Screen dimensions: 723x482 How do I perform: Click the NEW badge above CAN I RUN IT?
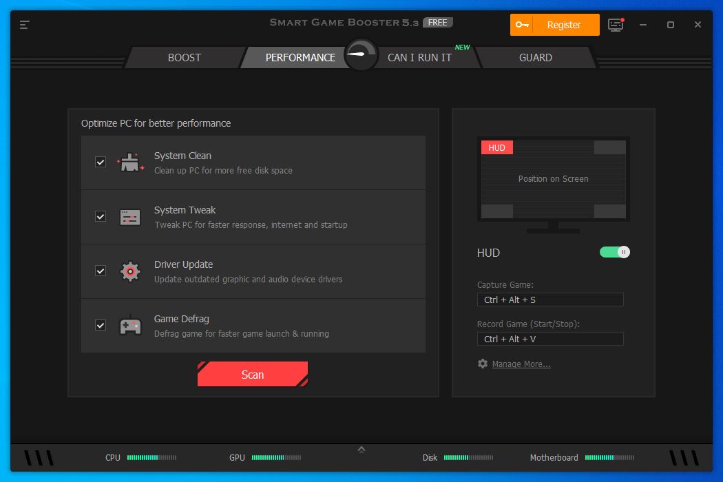462,47
